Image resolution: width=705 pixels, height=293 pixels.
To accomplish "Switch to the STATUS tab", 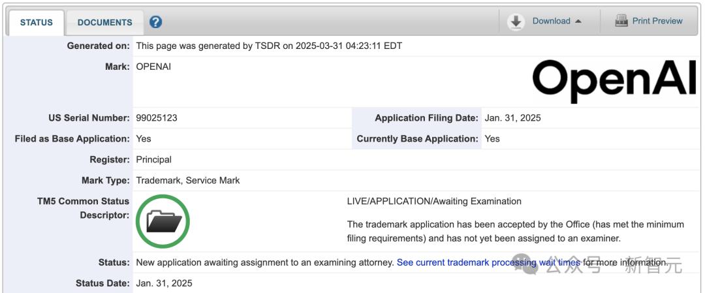I will point(37,22).
